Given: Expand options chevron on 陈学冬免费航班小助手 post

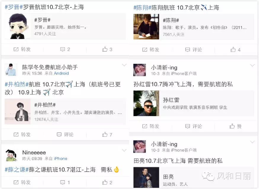Looking at the screenshot, I should tap(124, 65).
